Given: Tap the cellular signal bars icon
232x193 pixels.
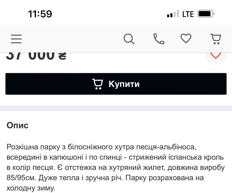Looking at the screenshot, I should tap(173, 14).
